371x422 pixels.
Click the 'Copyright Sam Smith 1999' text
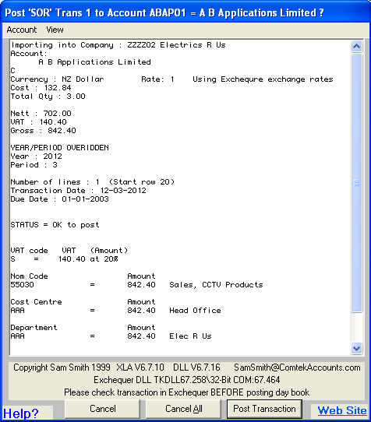point(62,367)
